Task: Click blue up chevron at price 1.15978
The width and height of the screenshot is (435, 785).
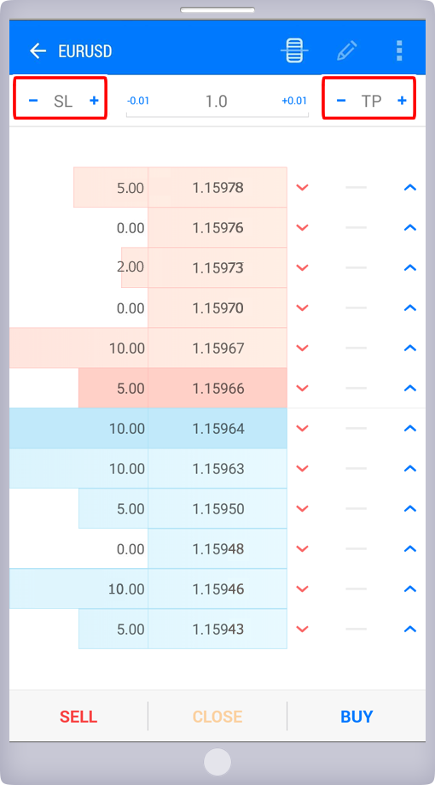Action: point(410,187)
